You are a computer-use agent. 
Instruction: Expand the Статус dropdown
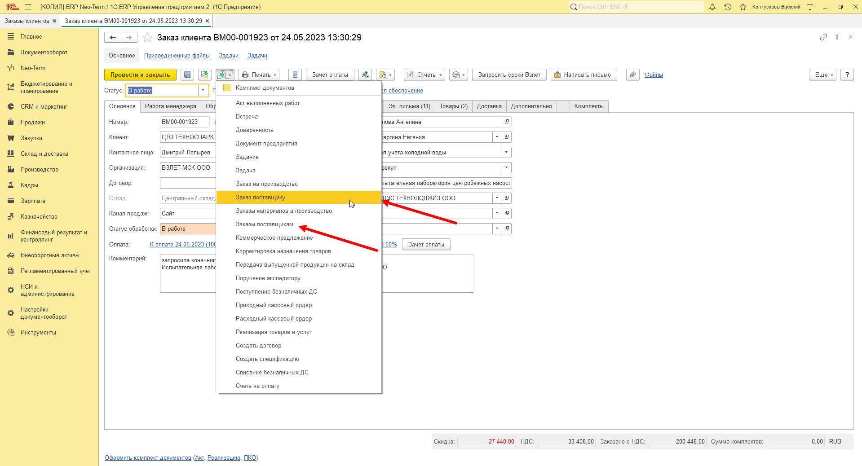tap(203, 90)
